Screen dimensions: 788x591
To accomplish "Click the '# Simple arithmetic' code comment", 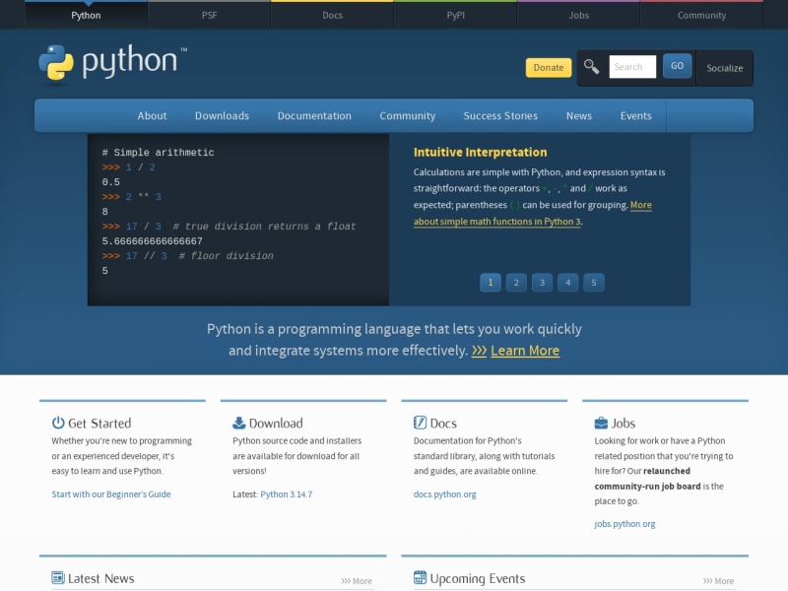I will 159,153.
